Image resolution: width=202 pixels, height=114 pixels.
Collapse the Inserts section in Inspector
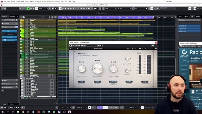click(x=9, y=27)
